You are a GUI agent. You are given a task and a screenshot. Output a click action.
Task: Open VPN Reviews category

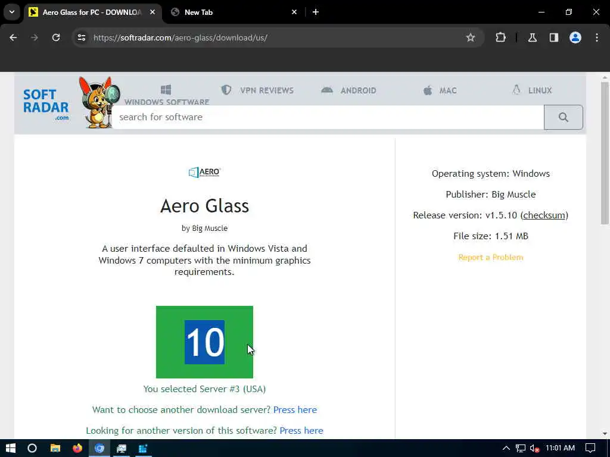tap(257, 90)
